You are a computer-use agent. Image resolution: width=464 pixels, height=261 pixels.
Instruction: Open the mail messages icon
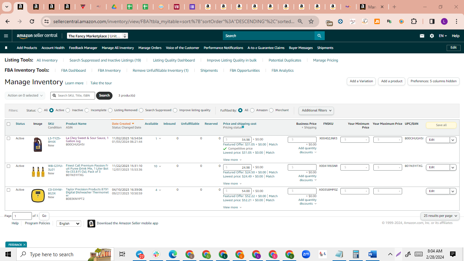coord(422,36)
